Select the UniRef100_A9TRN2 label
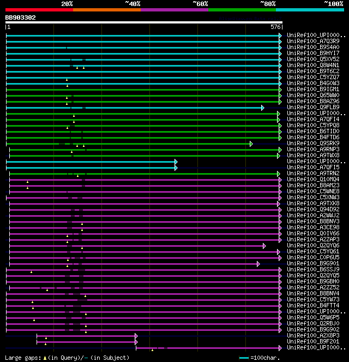 click(313, 173)
